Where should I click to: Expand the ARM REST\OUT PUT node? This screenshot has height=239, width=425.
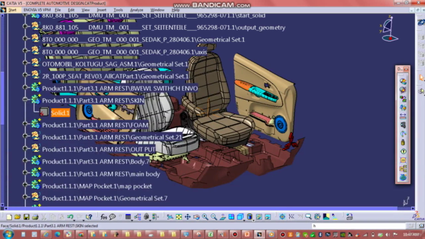pos(25,148)
